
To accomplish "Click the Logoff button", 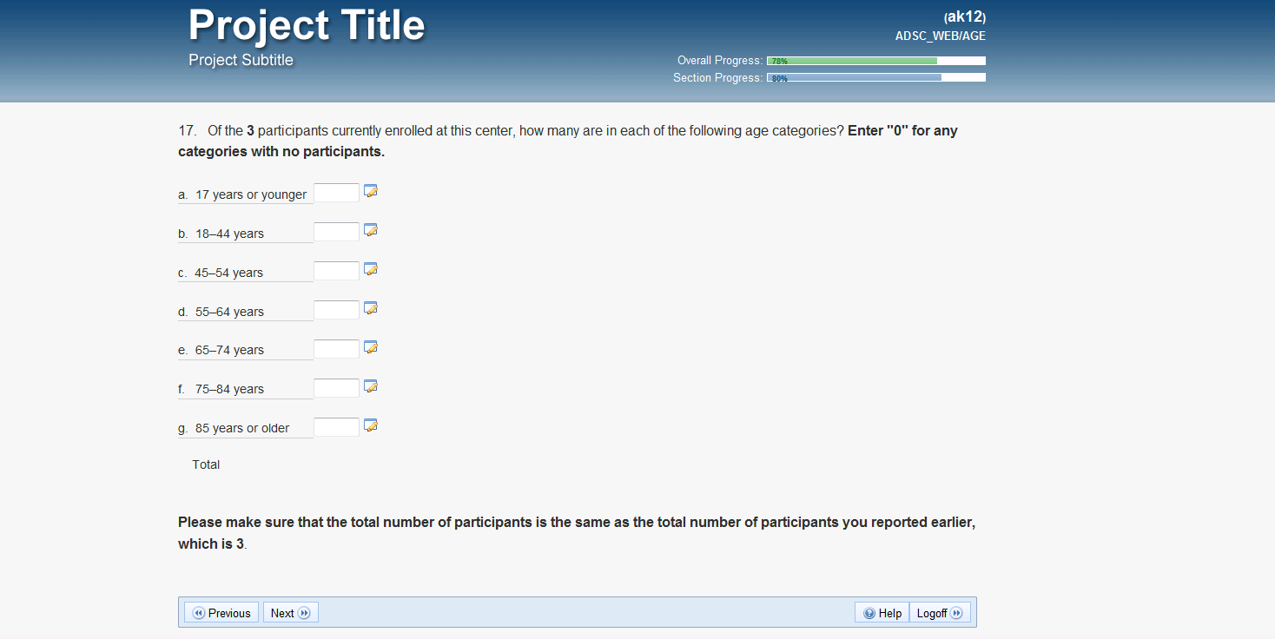I will tap(940, 613).
